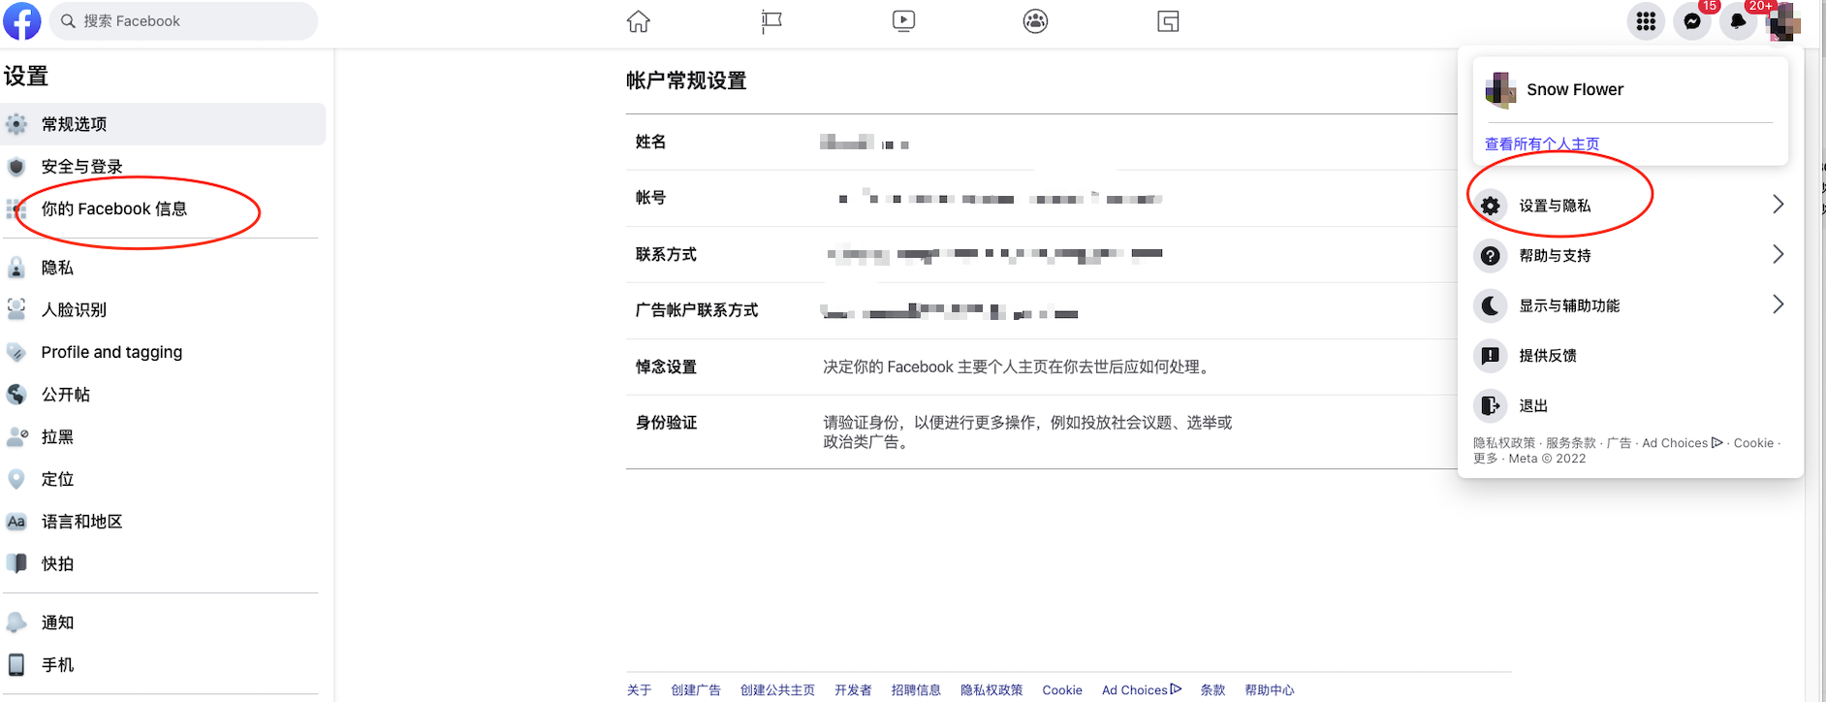Click the account avatar in top bar
The image size is (1826, 702).
(1783, 21)
